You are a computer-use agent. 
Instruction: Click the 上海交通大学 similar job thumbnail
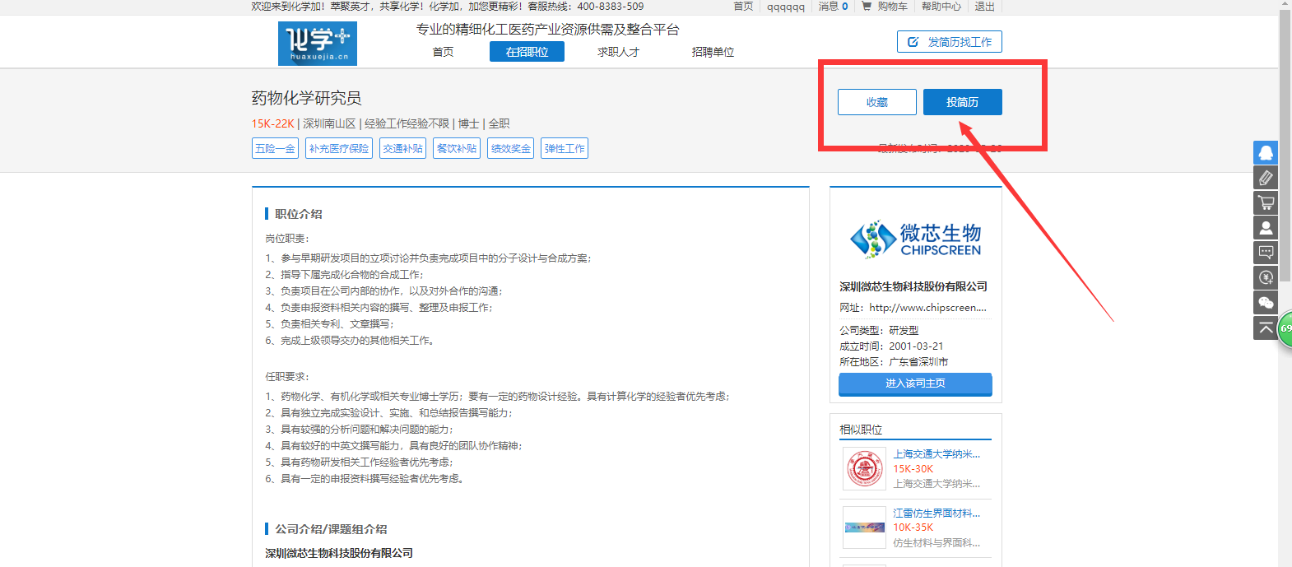point(864,468)
